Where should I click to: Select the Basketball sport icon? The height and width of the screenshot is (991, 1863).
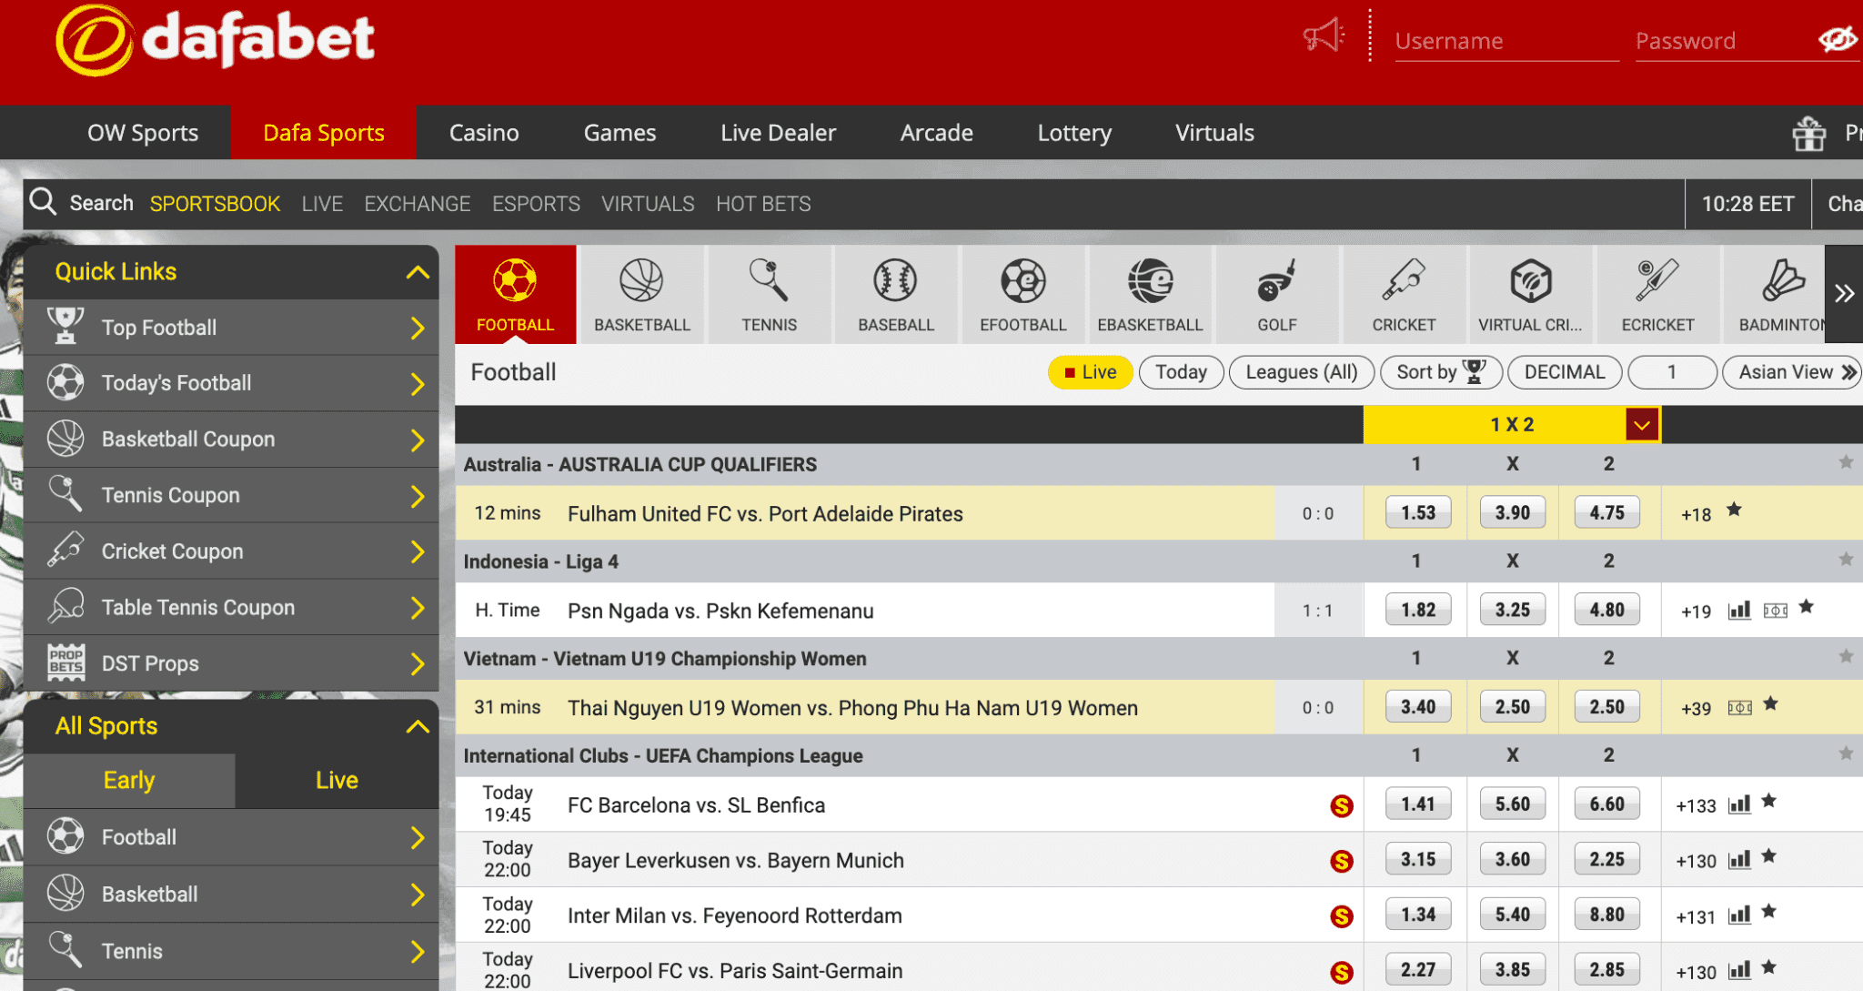tap(642, 294)
